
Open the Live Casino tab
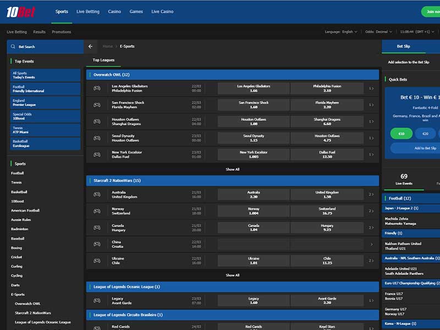point(162,12)
